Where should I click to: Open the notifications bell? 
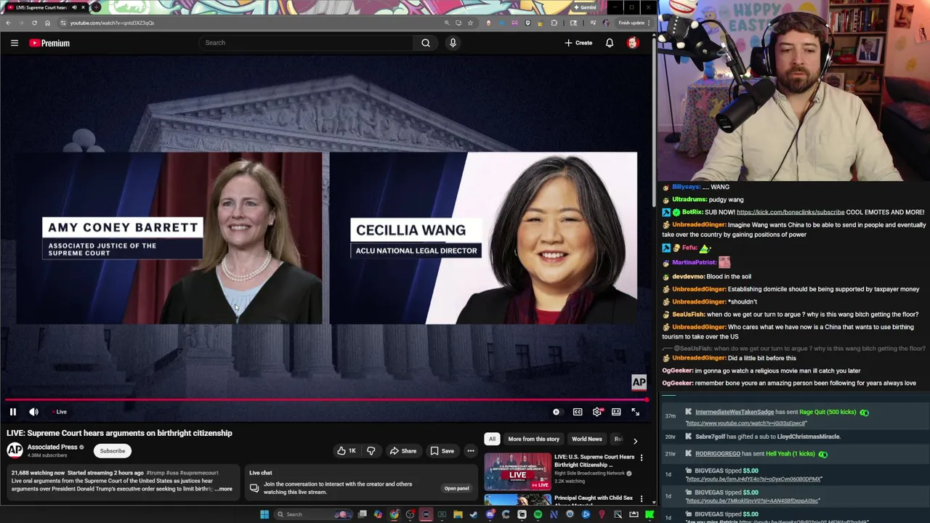(610, 43)
